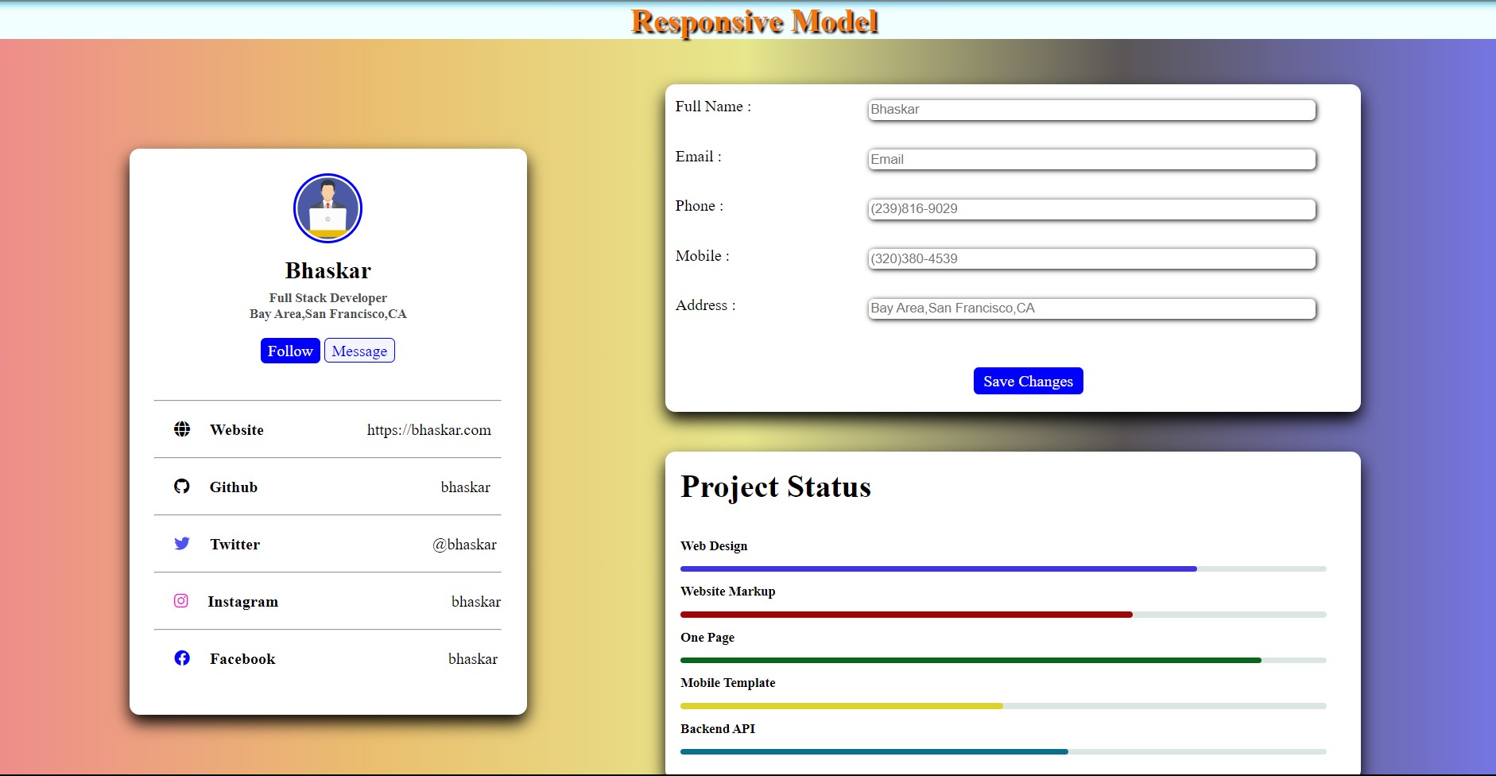Screen dimensions: 1496x776
Task: Click the Mobile number input field
Action: pyautogui.click(x=1091, y=258)
